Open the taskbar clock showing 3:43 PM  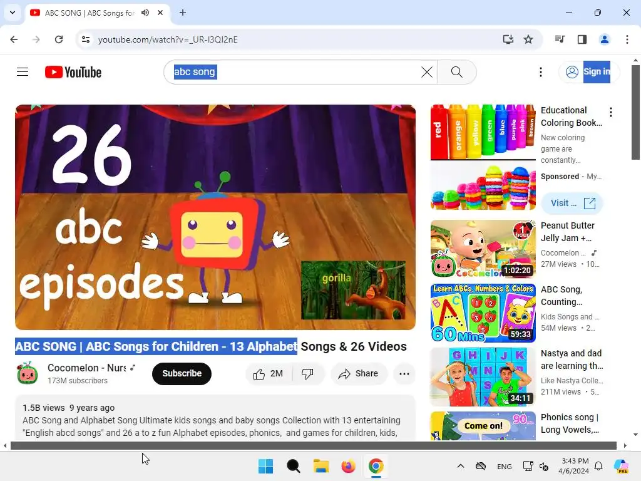[x=575, y=466]
